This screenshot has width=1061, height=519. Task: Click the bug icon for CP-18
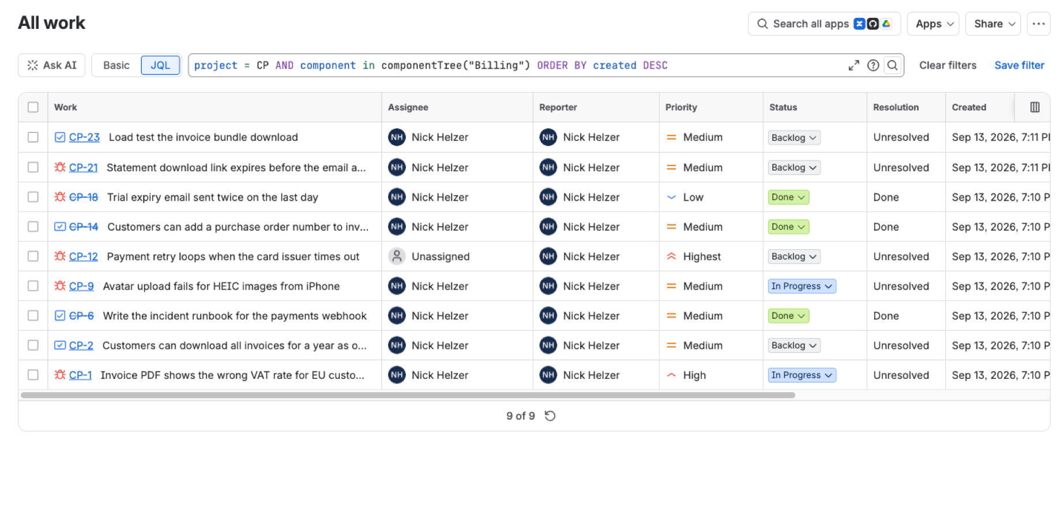[60, 197]
